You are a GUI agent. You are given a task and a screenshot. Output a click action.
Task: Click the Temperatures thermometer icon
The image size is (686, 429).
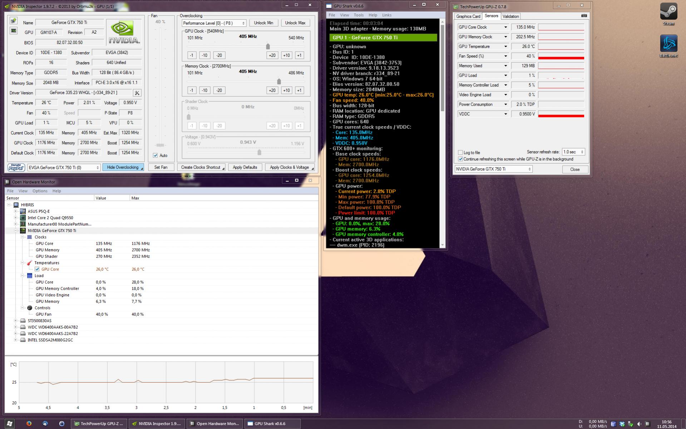pyautogui.click(x=30, y=263)
